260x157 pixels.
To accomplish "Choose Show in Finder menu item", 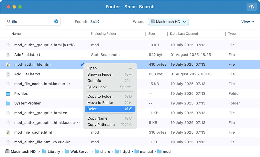I will [x=110, y=74].
